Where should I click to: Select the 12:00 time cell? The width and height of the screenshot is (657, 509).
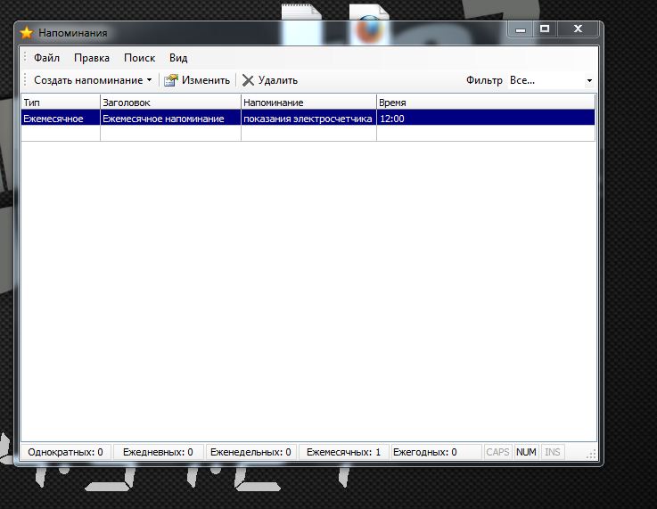click(x=486, y=119)
